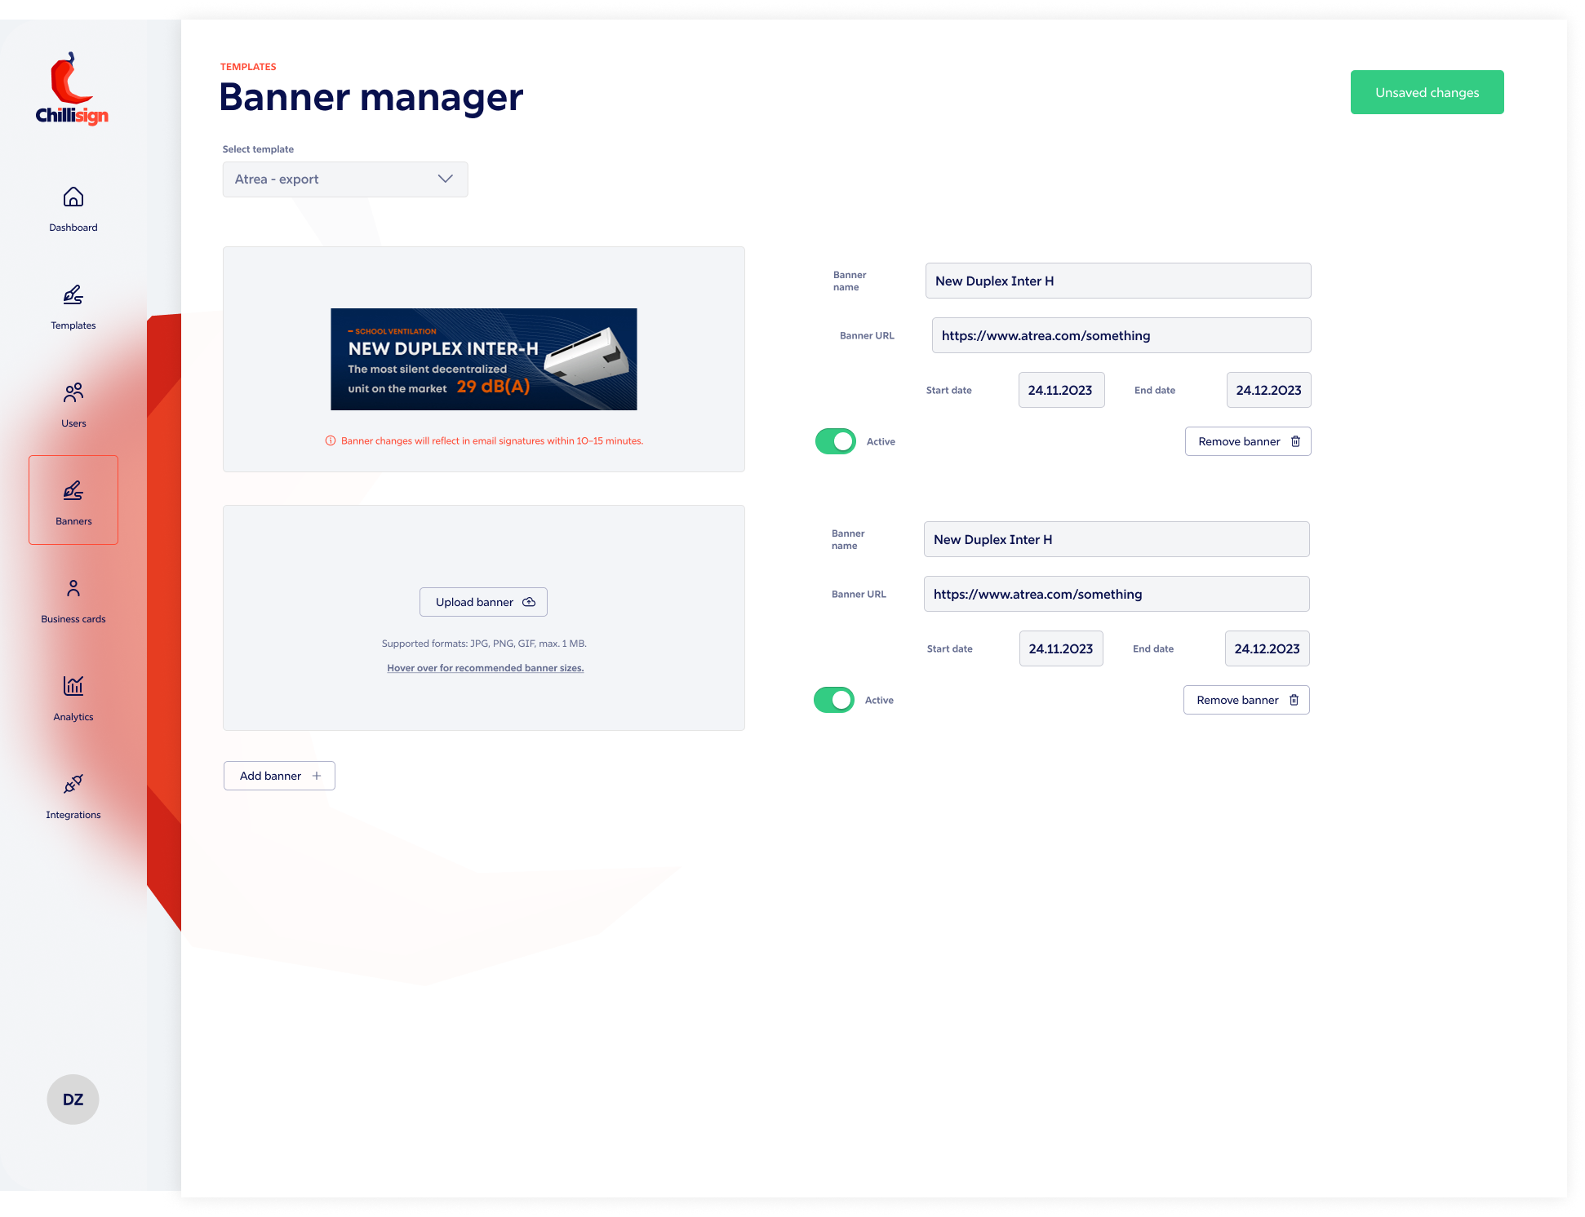Click the info icon beside banner changes notice

331,440
